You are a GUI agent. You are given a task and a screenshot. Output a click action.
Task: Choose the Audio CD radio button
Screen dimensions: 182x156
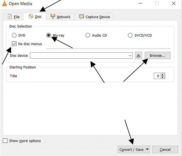coord(88,36)
